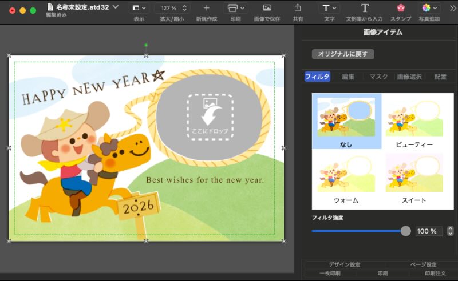Click the デザイン設定 button
Image resolution: width=458 pixels, height=281 pixels.
pos(345,264)
